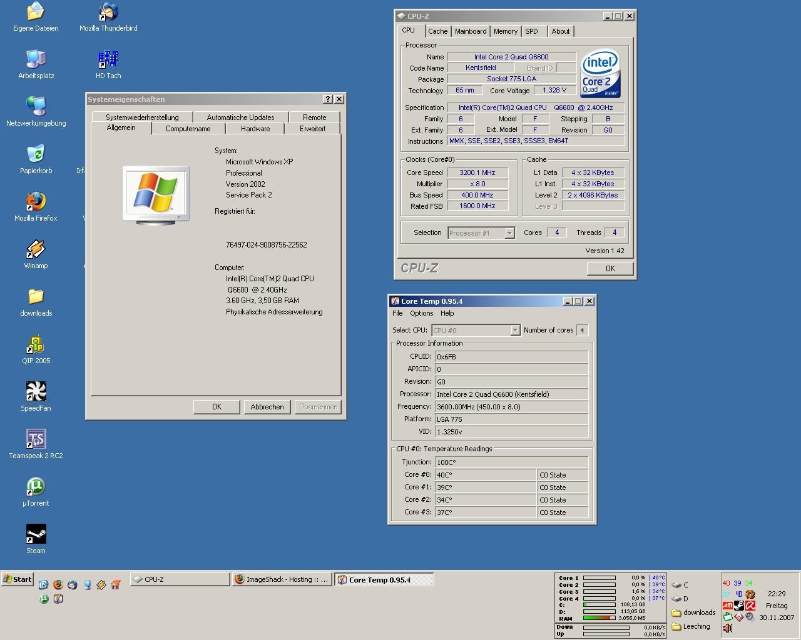The width and height of the screenshot is (801, 640).
Task: Select the QIP 2005 desktop icon
Action: click(36, 350)
